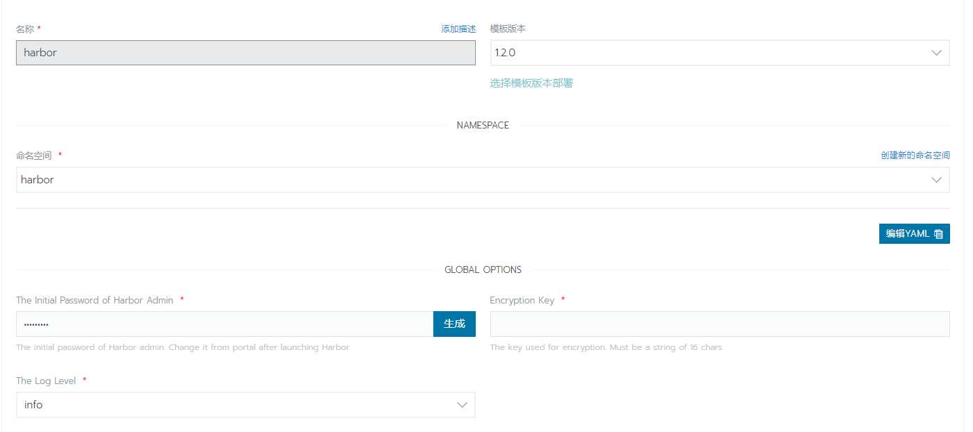
Task: Click the clipboard icon on 编辑YAML button
Action: click(x=938, y=234)
